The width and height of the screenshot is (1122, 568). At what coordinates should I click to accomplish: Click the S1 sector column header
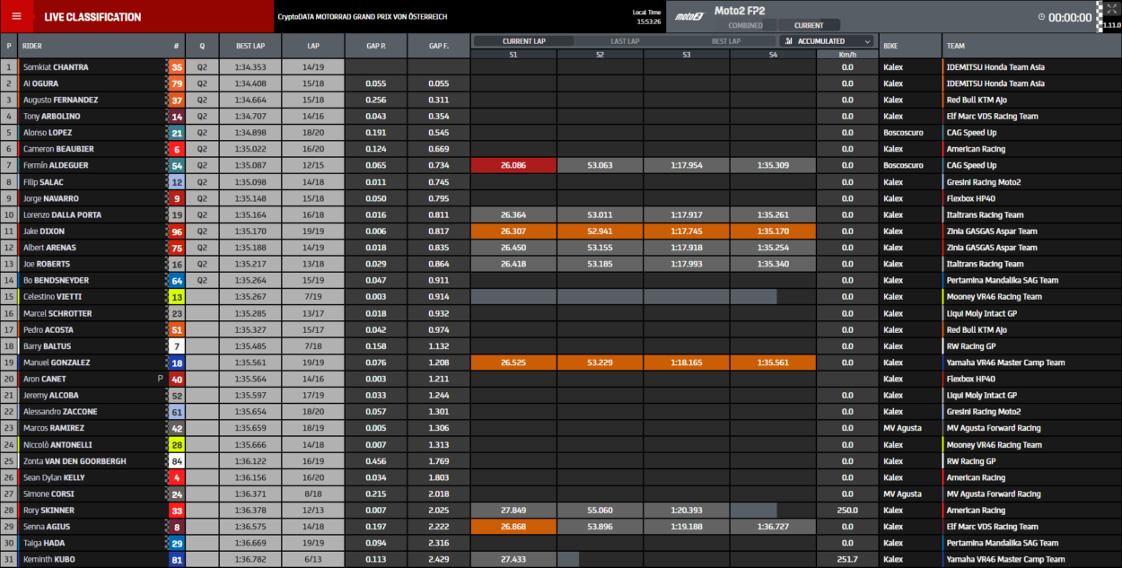click(x=513, y=54)
